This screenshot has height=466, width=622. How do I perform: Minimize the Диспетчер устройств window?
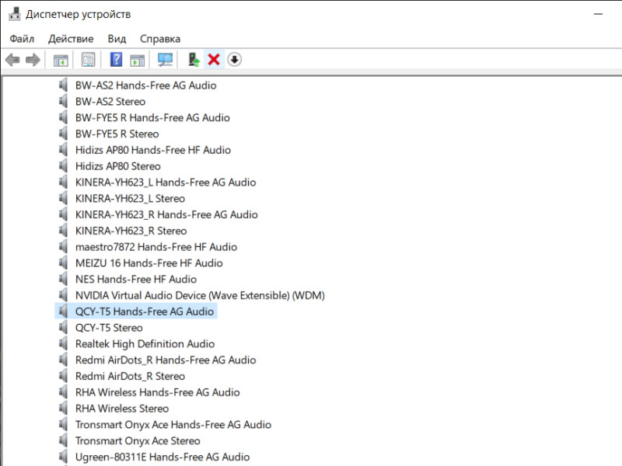(598, 14)
